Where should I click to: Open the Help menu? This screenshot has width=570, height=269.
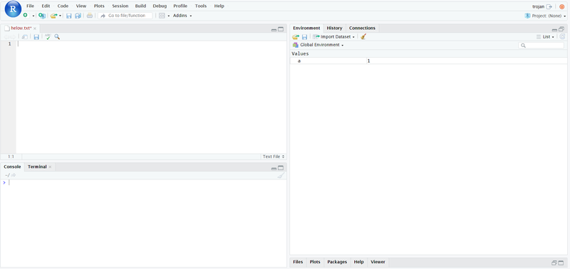coord(219,6)
